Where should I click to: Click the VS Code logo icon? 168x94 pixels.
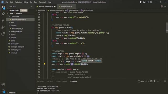point(2,2)
